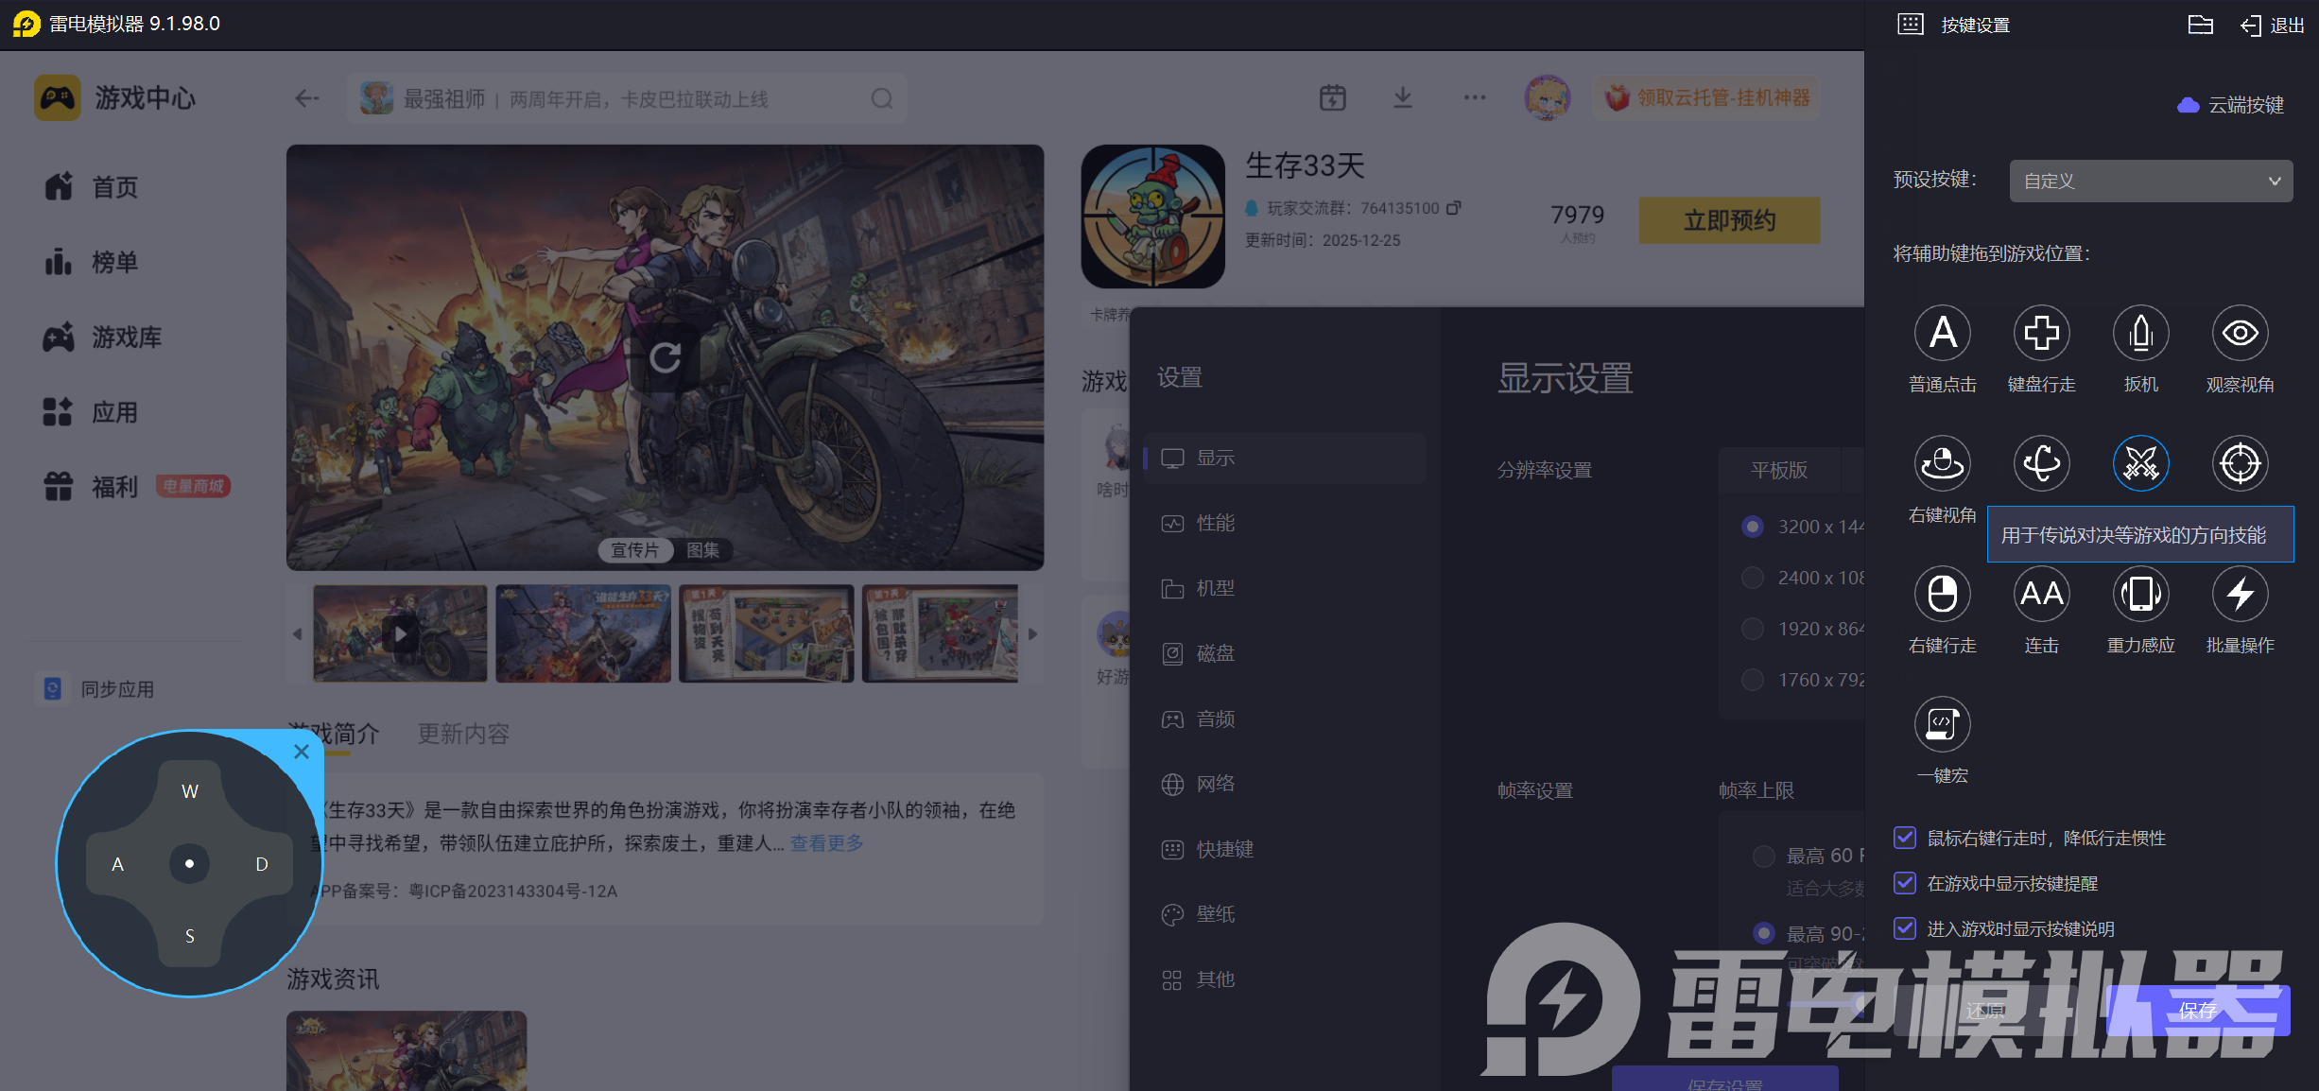
Task: Select the 普通点击 tap key icon
Action: coord(1942,333)
